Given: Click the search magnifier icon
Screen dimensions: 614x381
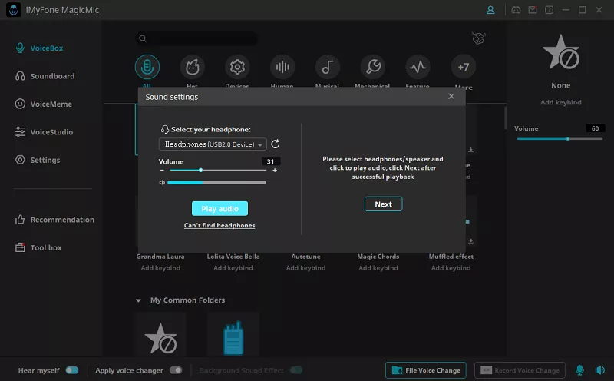Looking at the screenshot, I should [x=143, y=38].
